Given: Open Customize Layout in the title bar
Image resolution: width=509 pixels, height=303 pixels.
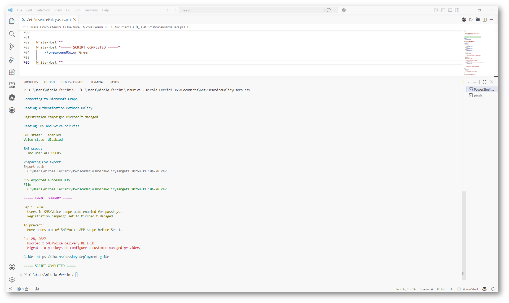Looking at the screenshot, I should tap(436, 10).
